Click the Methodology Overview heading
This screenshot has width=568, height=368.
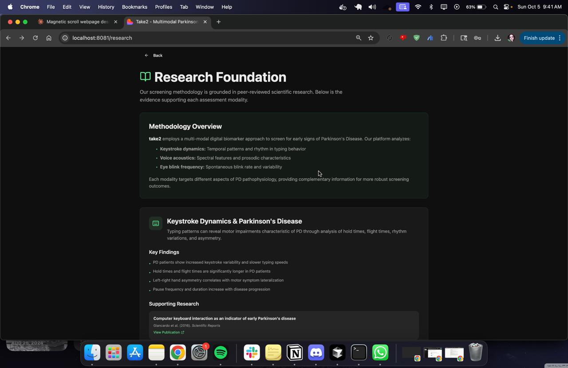tap(185, 126)
